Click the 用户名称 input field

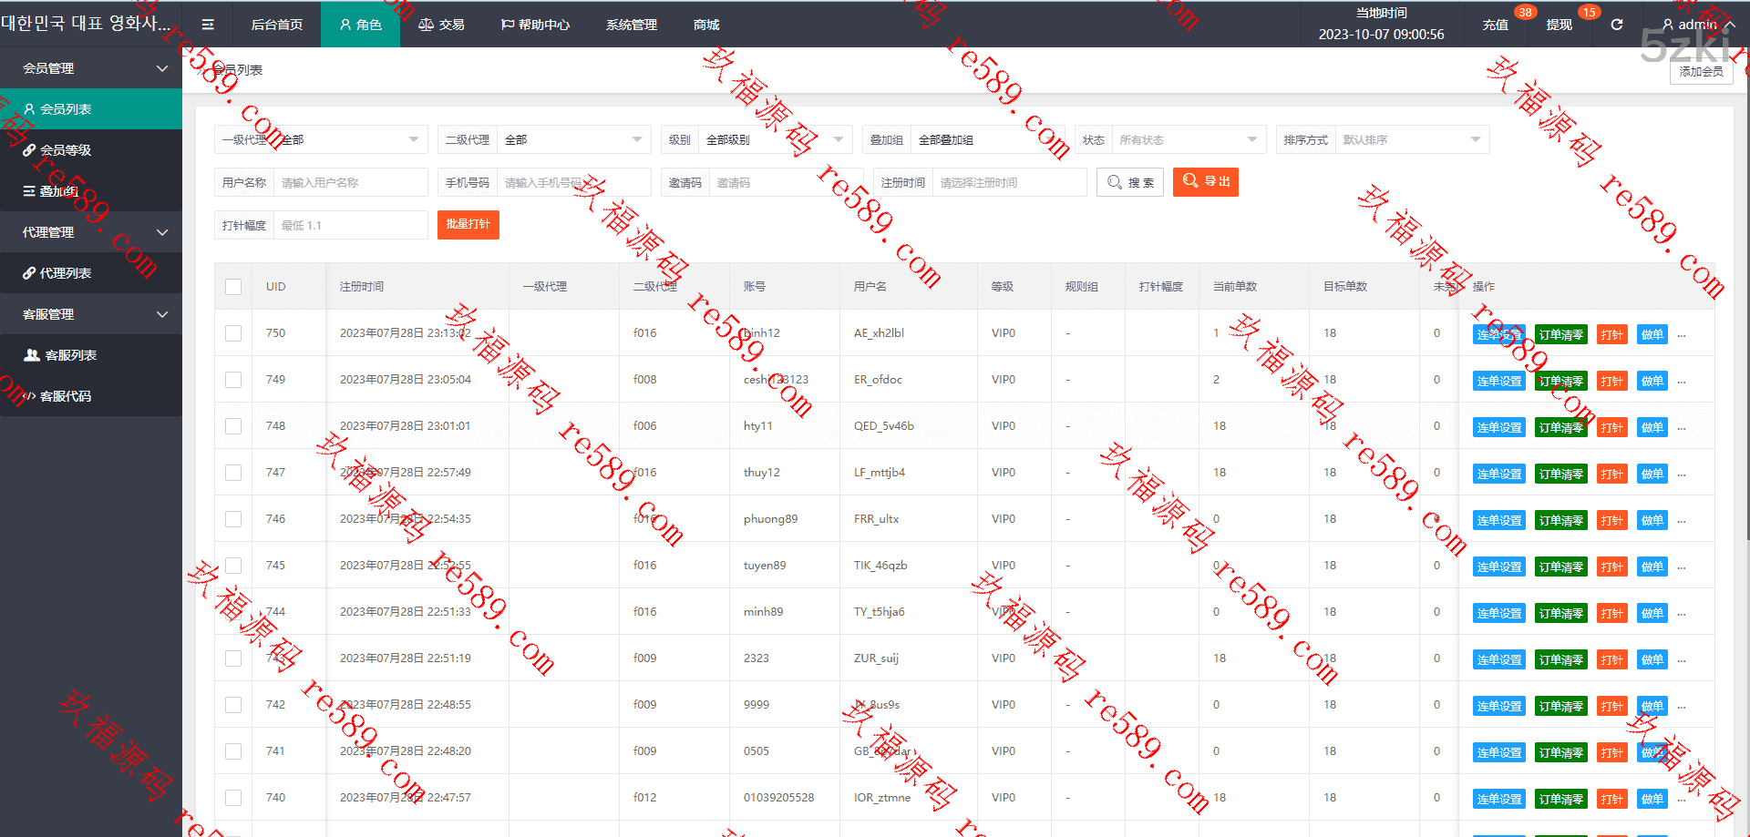350,182
